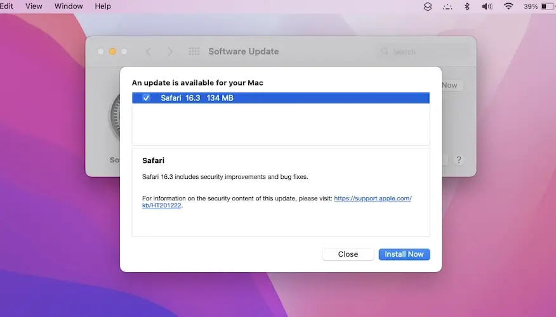Click the battery status icon
Image resolution: width=556 pixels, height=317 pixels.
[x=546, y=6]
